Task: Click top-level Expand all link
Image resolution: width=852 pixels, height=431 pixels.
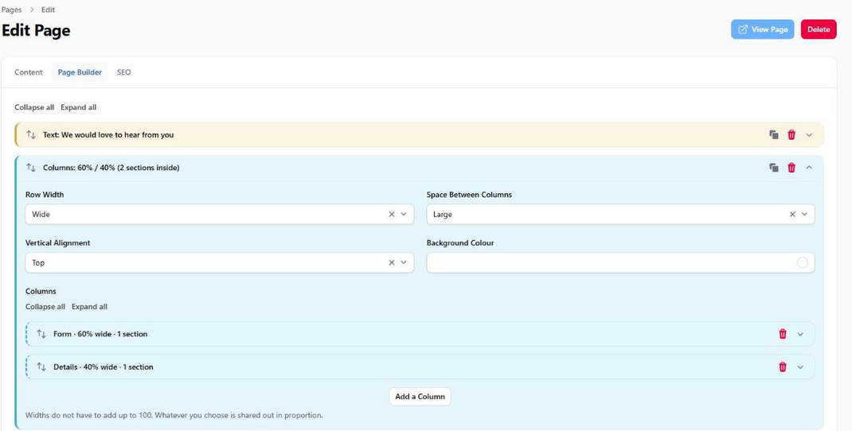Action: click(78, 107)
